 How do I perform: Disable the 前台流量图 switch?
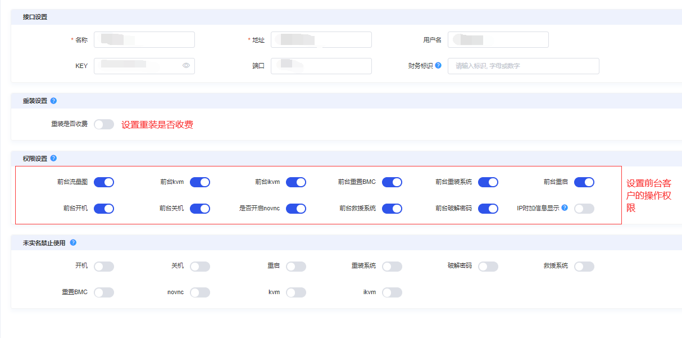pyautogui.click(x=104, y=182)
